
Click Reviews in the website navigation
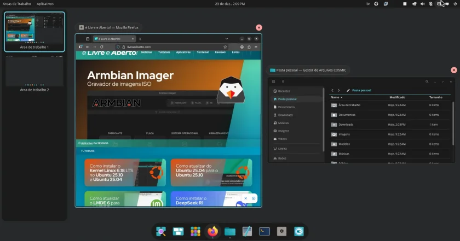[x=220, y=52]
